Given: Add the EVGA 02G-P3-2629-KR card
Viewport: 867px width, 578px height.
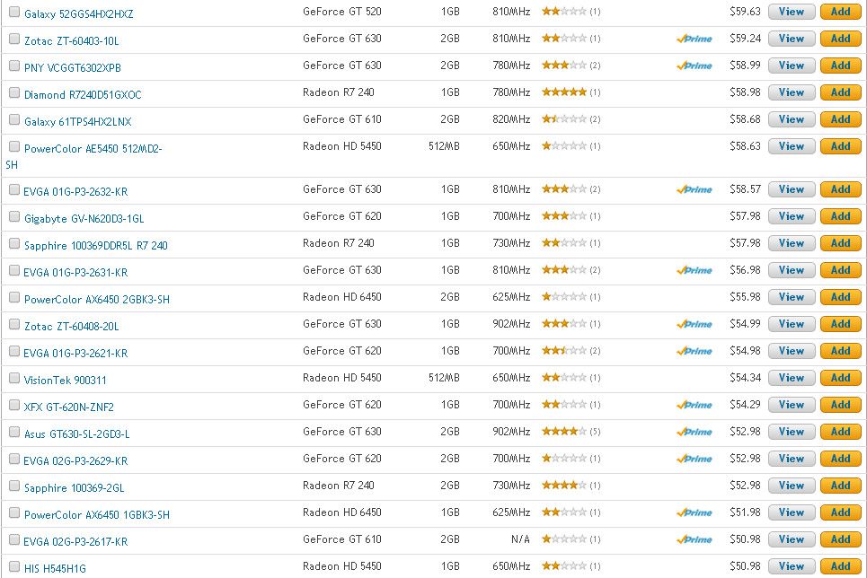Looking at the screenshot, I should [840, 459].
